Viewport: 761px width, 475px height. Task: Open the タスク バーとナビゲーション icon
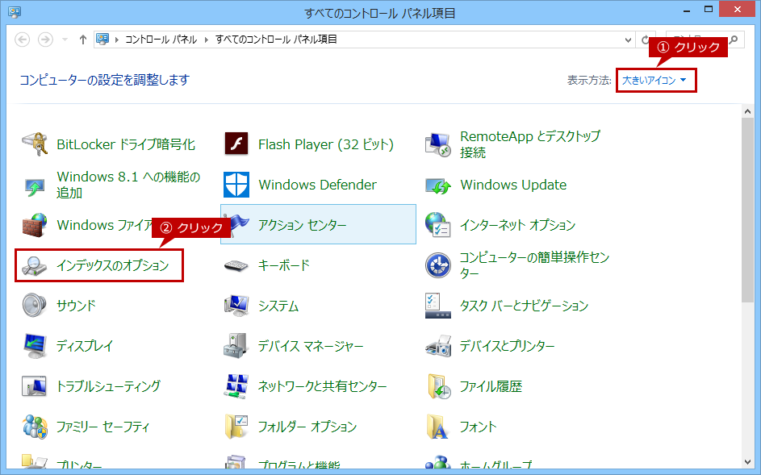point(437,306)
